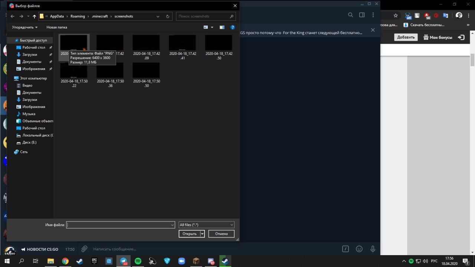Close the pinned message in Telegram
475x267 pixels.
pos(373,30)
